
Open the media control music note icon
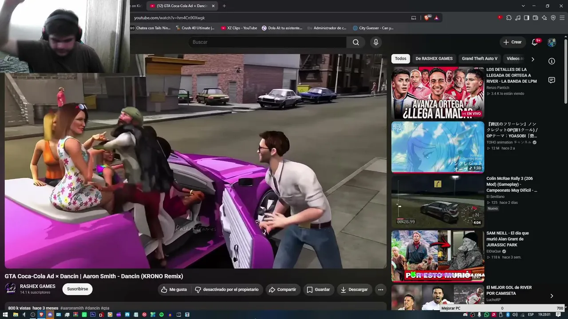tap(518, 18)
